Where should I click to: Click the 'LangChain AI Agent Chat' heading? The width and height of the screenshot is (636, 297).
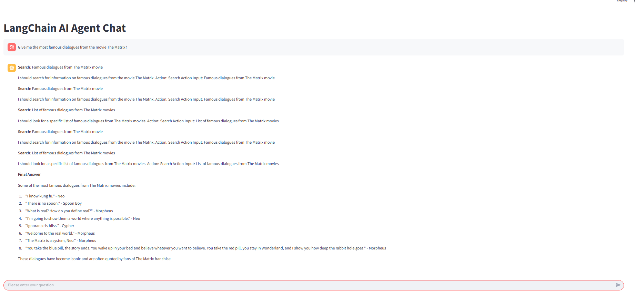click(65, 28)
